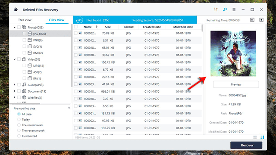Click the Recover button
276x155 pixels.
tap(246, 146)
